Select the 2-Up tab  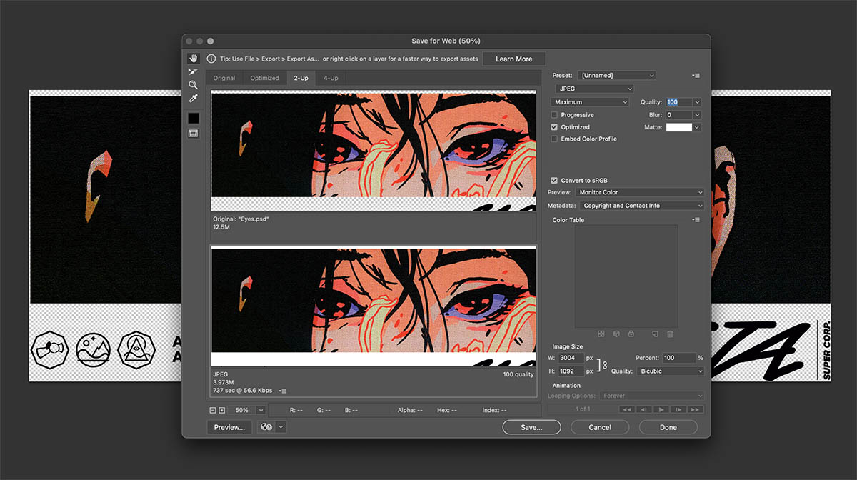[301, 78]
